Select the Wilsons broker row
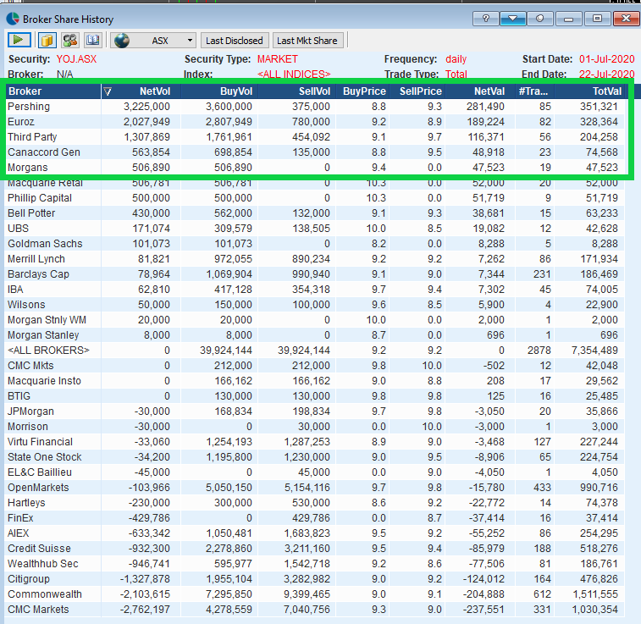Screen dimensions: 641x624 click(x=315, y=305)
